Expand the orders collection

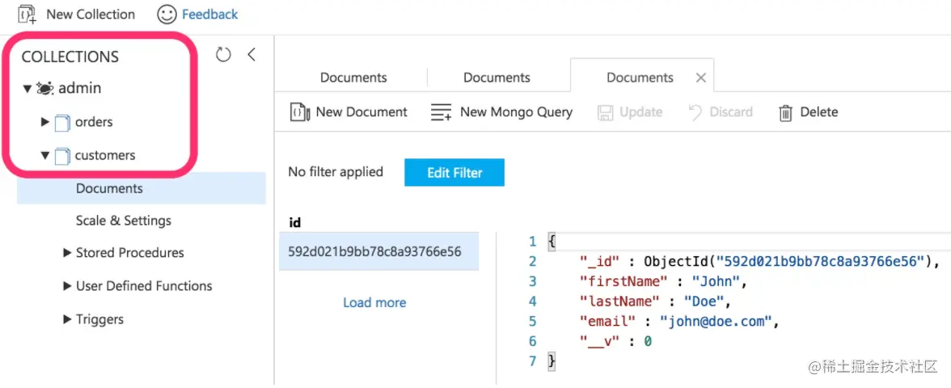click(45, 122)
